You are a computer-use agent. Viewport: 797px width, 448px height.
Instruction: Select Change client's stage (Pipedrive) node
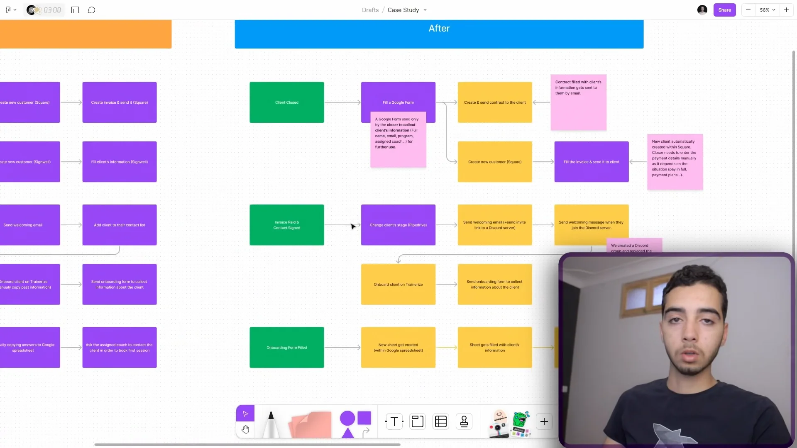coord(398,225)
